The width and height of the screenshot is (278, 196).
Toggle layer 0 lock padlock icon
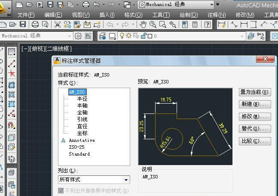coord(143,36)
